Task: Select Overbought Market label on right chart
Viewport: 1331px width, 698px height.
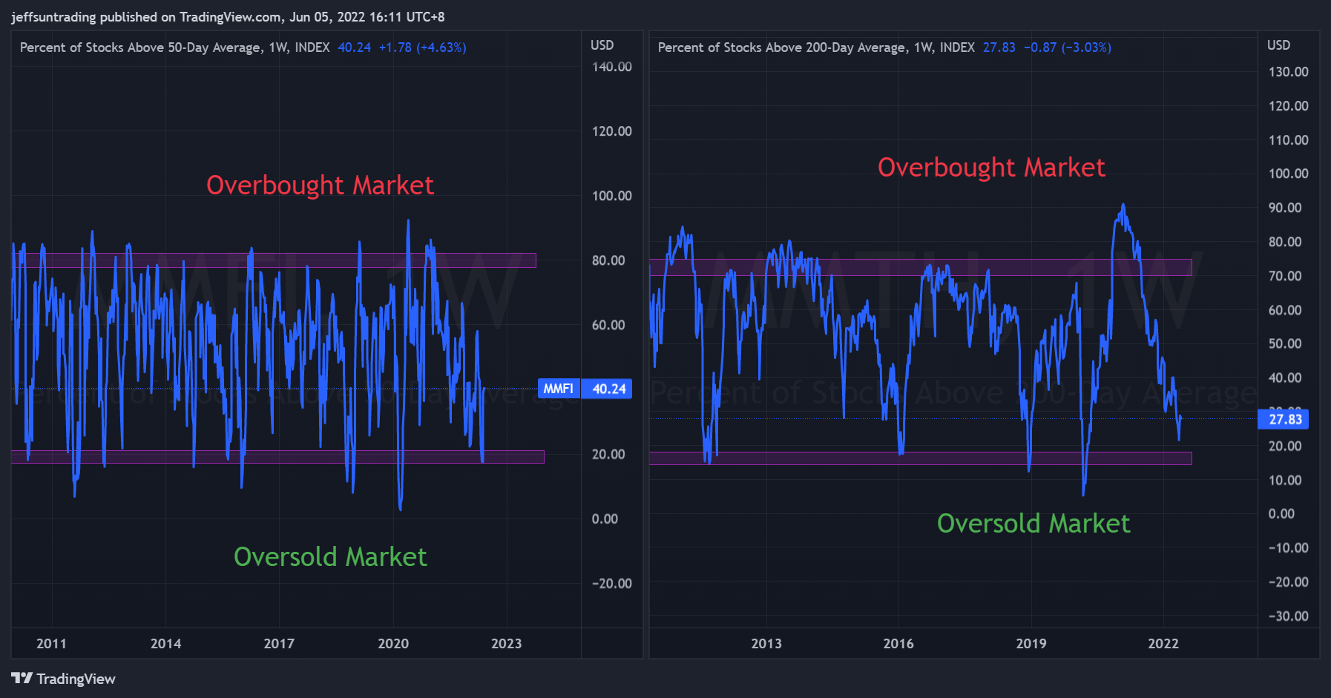Action: click(x=991, y=168)
